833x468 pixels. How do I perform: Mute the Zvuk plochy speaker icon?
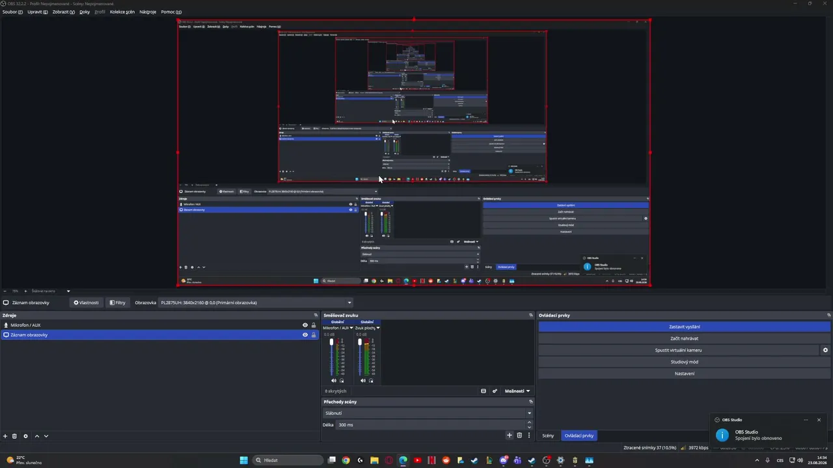(363, 381)
